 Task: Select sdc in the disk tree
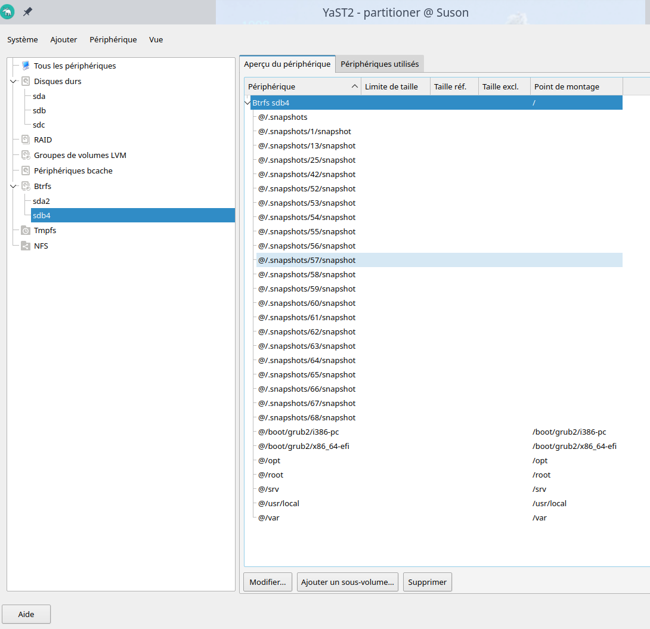tap(39, 125)
